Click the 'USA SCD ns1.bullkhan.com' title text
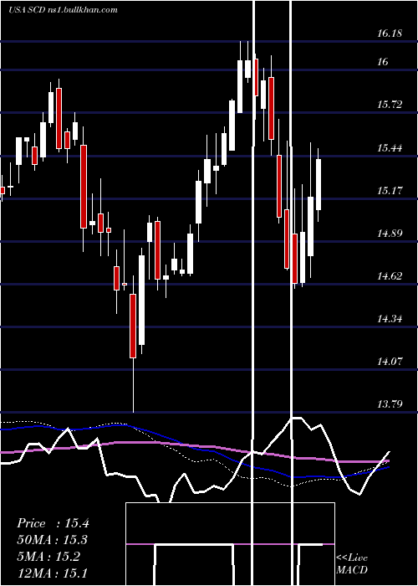Image resolution: width=418 pixels, height=586 pixels. coord(63,9)
